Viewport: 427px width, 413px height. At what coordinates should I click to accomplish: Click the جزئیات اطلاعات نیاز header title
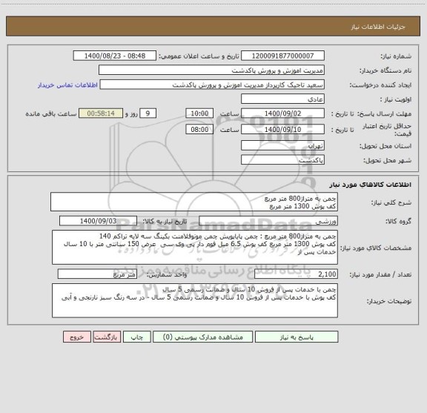pyautogui.click(x=378, y=27)
